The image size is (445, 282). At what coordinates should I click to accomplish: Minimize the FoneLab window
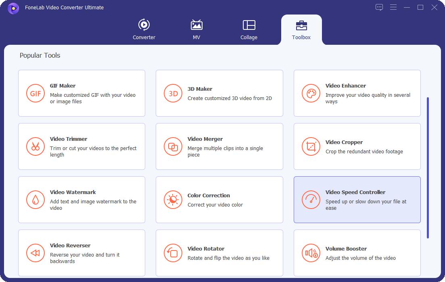(407, 7)
